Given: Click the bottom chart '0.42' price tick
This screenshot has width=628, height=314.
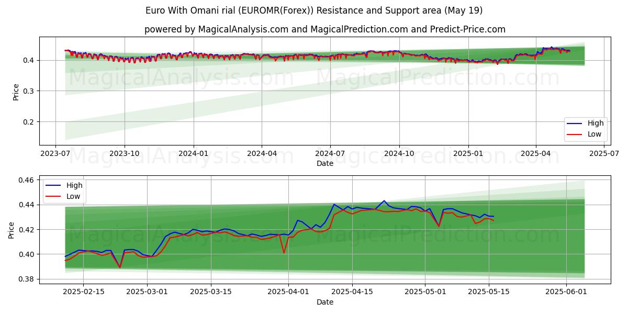Looking at the screenshot, I should (x=27, y=230).
